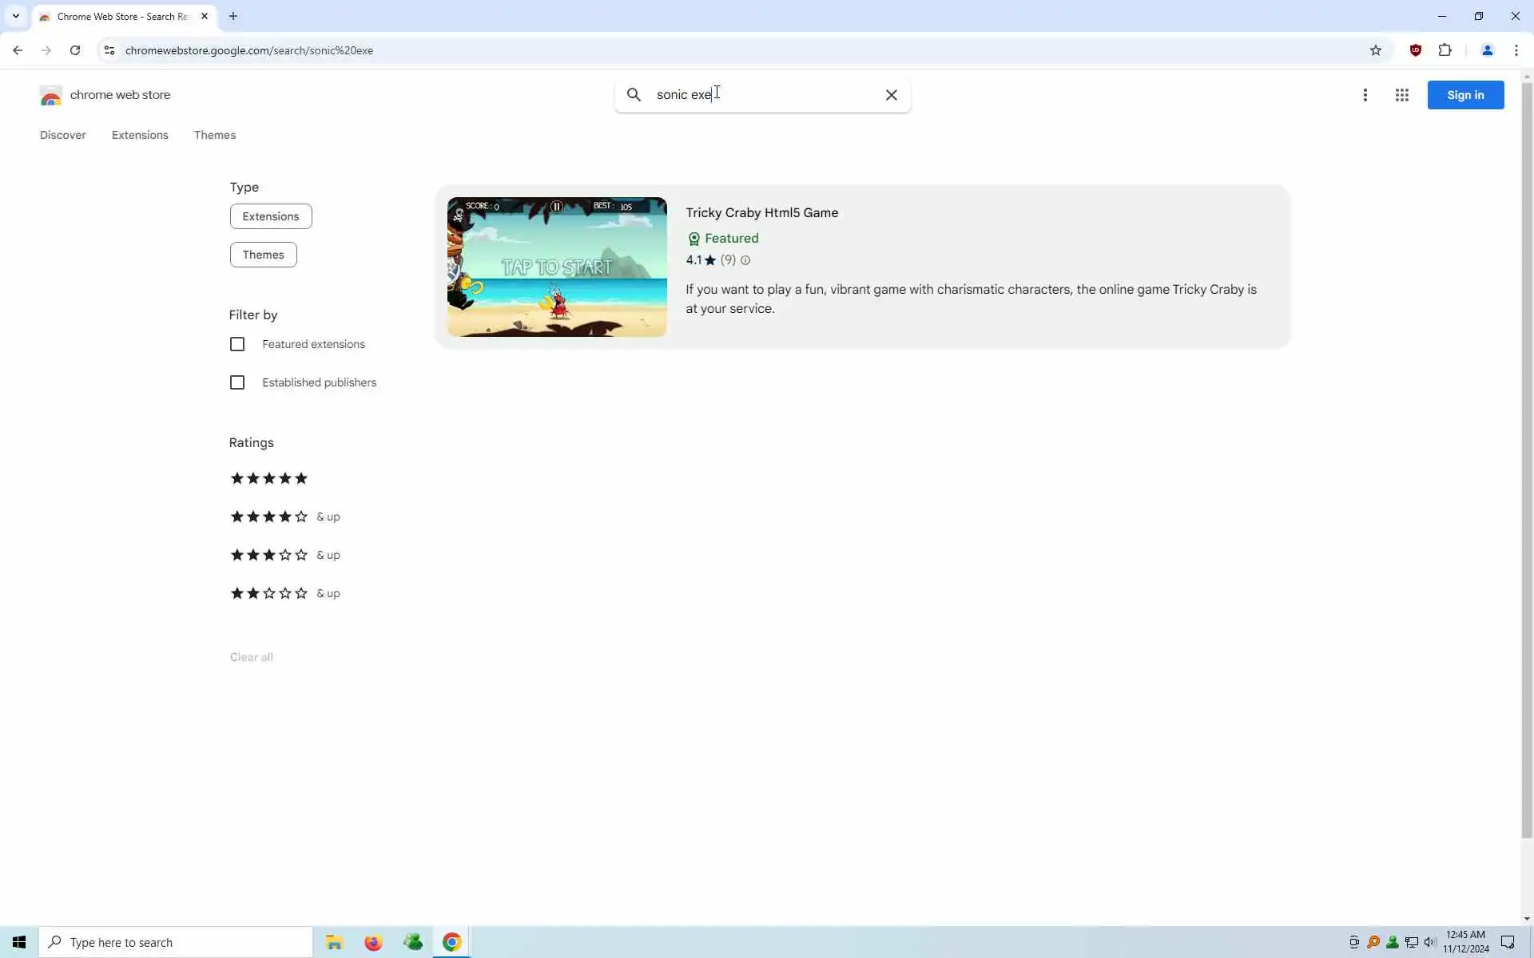Open Tricky Craby game thumbnail
This screenshot has width=1534, height=958.
coord(557,267)
